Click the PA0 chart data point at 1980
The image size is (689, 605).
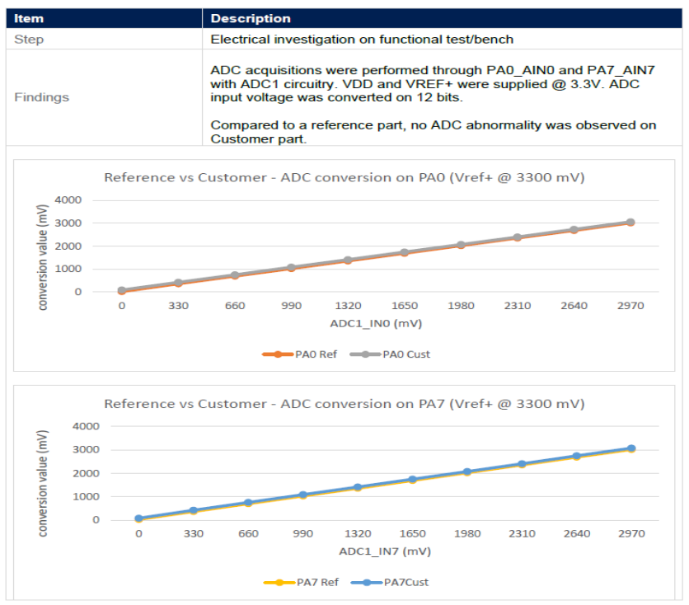461,245
